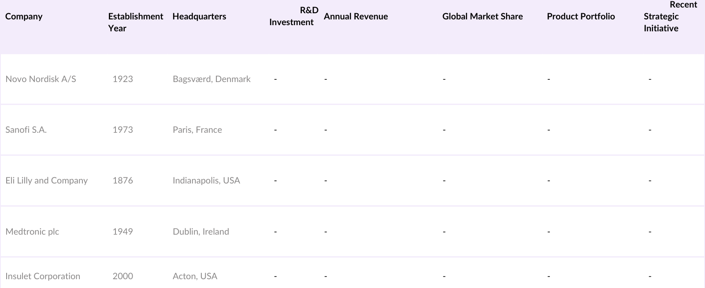This screenshot has width=705, height=288.
Task: Click Sanofi's Annual Revenue cell
Action: click(326, 130)
